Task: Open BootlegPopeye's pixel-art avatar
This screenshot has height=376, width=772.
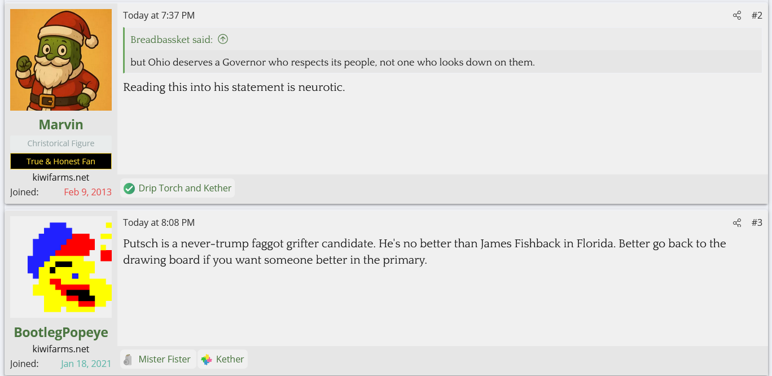Action: [61, 266]
